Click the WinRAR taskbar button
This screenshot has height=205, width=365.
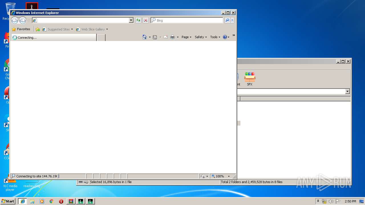pos(71,201)
